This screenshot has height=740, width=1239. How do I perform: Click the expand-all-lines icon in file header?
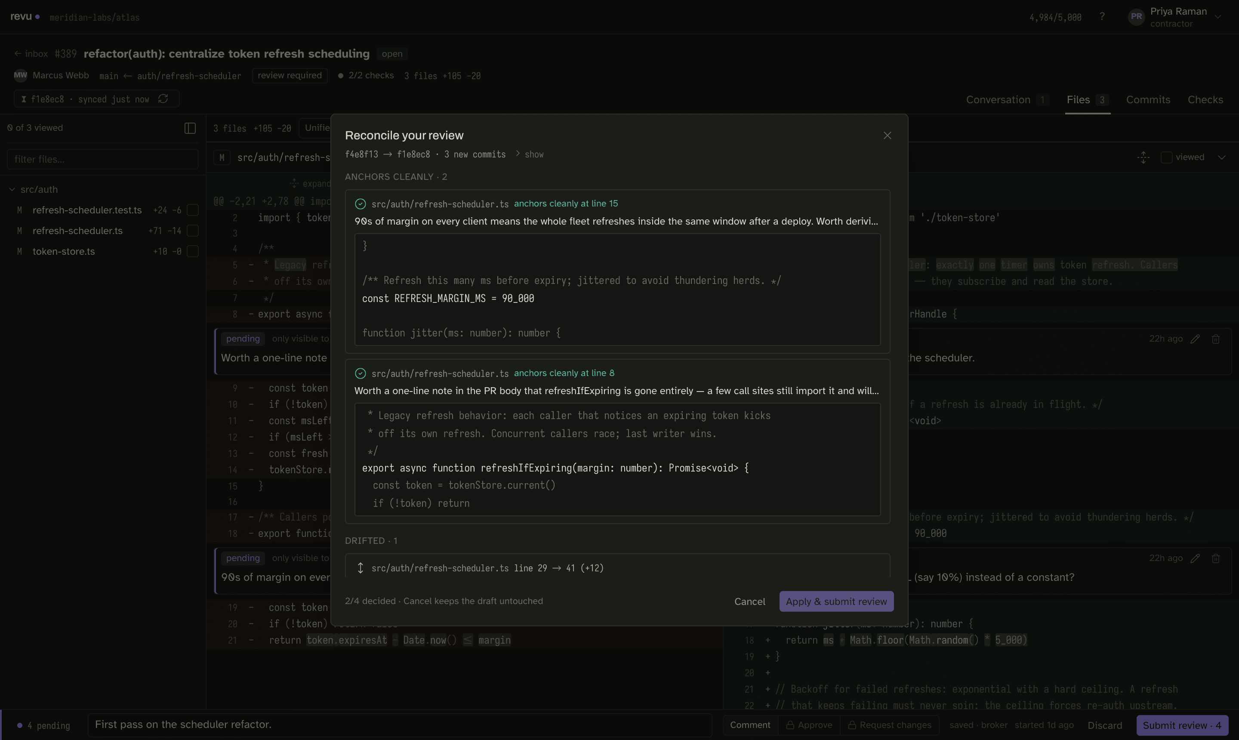1143,157
